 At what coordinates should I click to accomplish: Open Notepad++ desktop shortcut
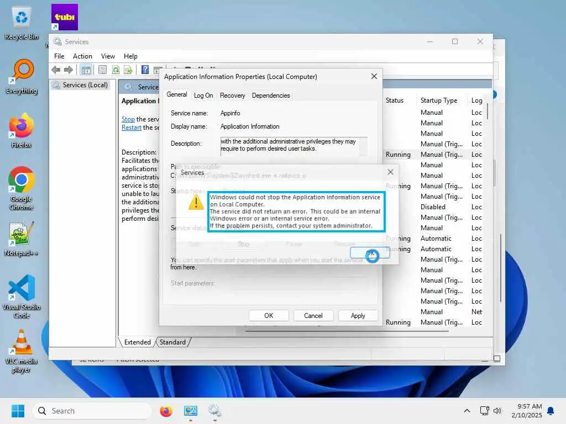tap(22, 239)
